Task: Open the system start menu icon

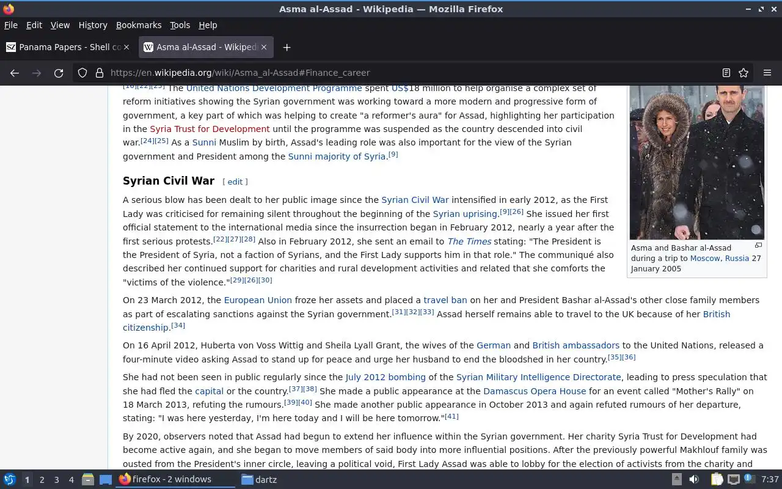Action: point(10,479)
